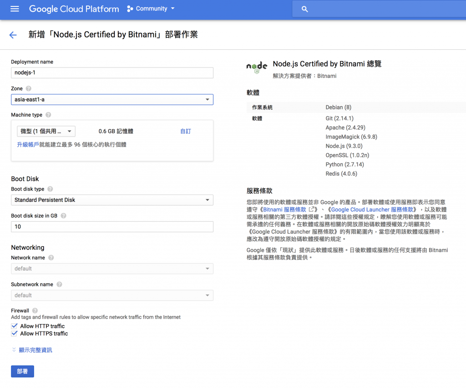Click the Node.js (9.3.0) entry

pyautogui.click(x=344, y=146)
